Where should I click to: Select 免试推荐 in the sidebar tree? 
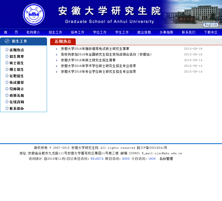click(17, 82)
